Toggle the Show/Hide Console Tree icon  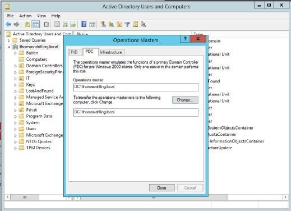tap(36, 24)
